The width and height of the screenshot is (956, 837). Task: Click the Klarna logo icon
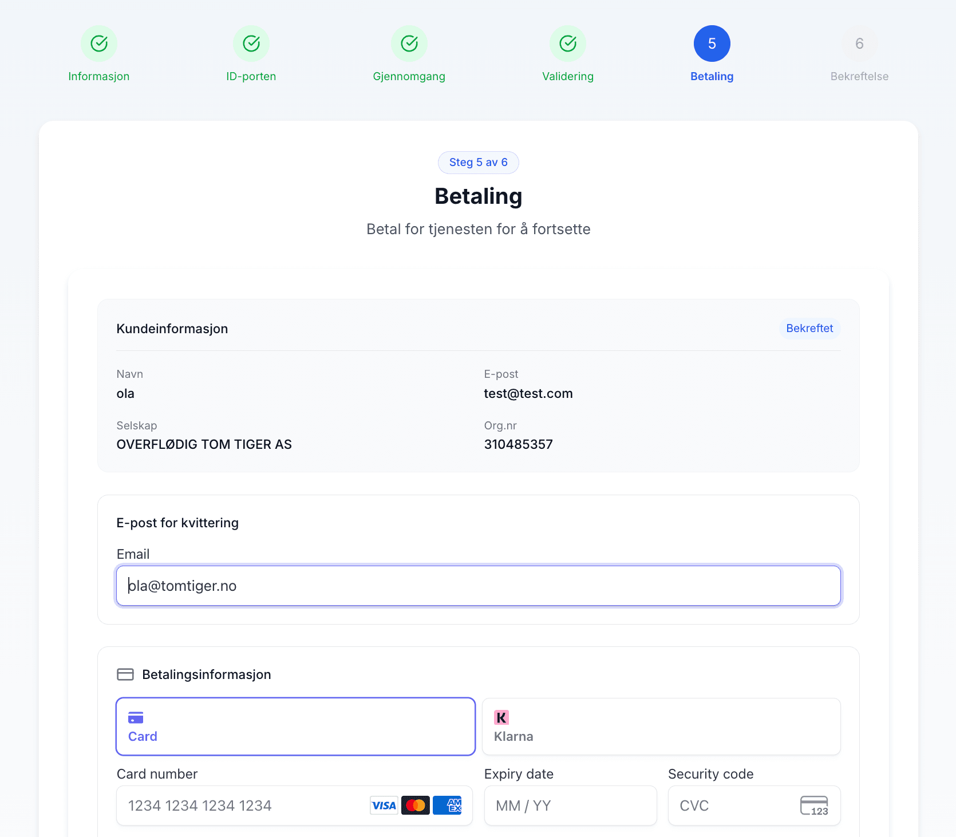501,717
